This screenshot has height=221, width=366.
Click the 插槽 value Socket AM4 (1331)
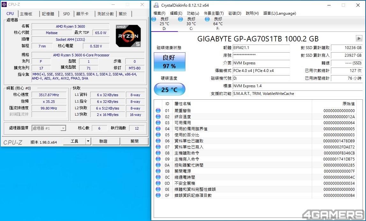coord(70,39)
